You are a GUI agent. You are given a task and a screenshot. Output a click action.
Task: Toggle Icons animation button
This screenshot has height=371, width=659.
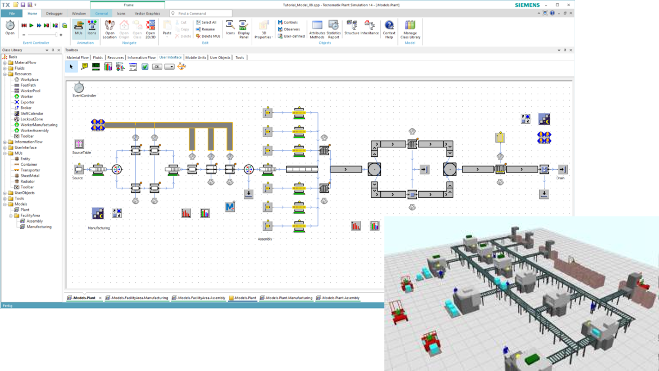pos(92,28)
